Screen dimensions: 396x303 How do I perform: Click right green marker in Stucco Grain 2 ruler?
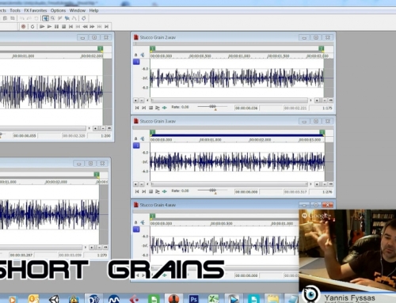[x=322, y=48]
